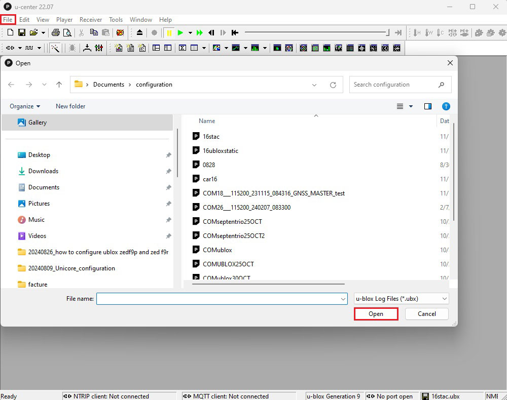The image size is (507, 400).
Task: Click the Eject icon in player toolbar
Action: point(140,33)
